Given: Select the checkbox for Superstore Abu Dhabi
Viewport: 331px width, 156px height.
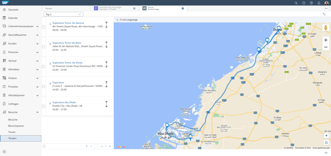Looking at the screenshot, I should 43,106.
